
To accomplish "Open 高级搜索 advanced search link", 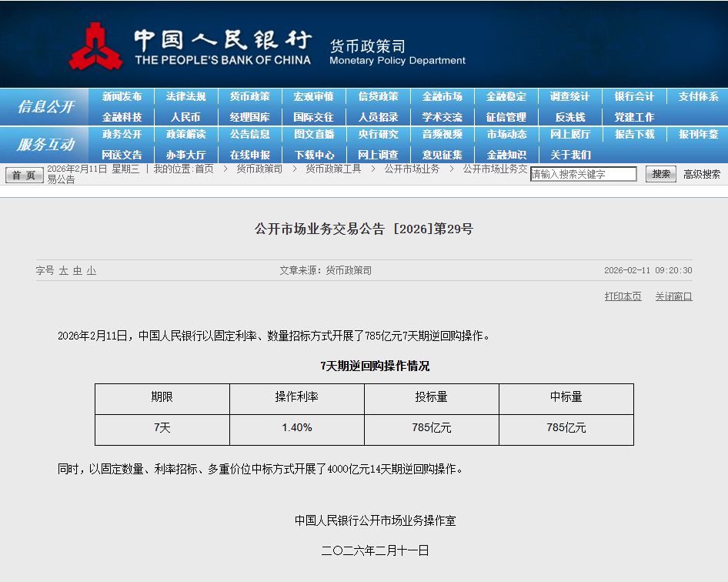I will tap(702, 174).
